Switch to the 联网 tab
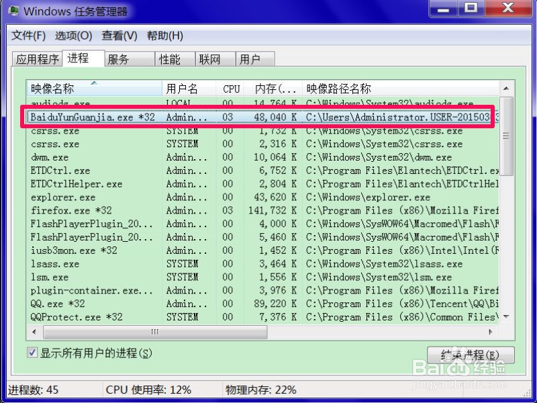Screen dimensions: 537x403 215,59
